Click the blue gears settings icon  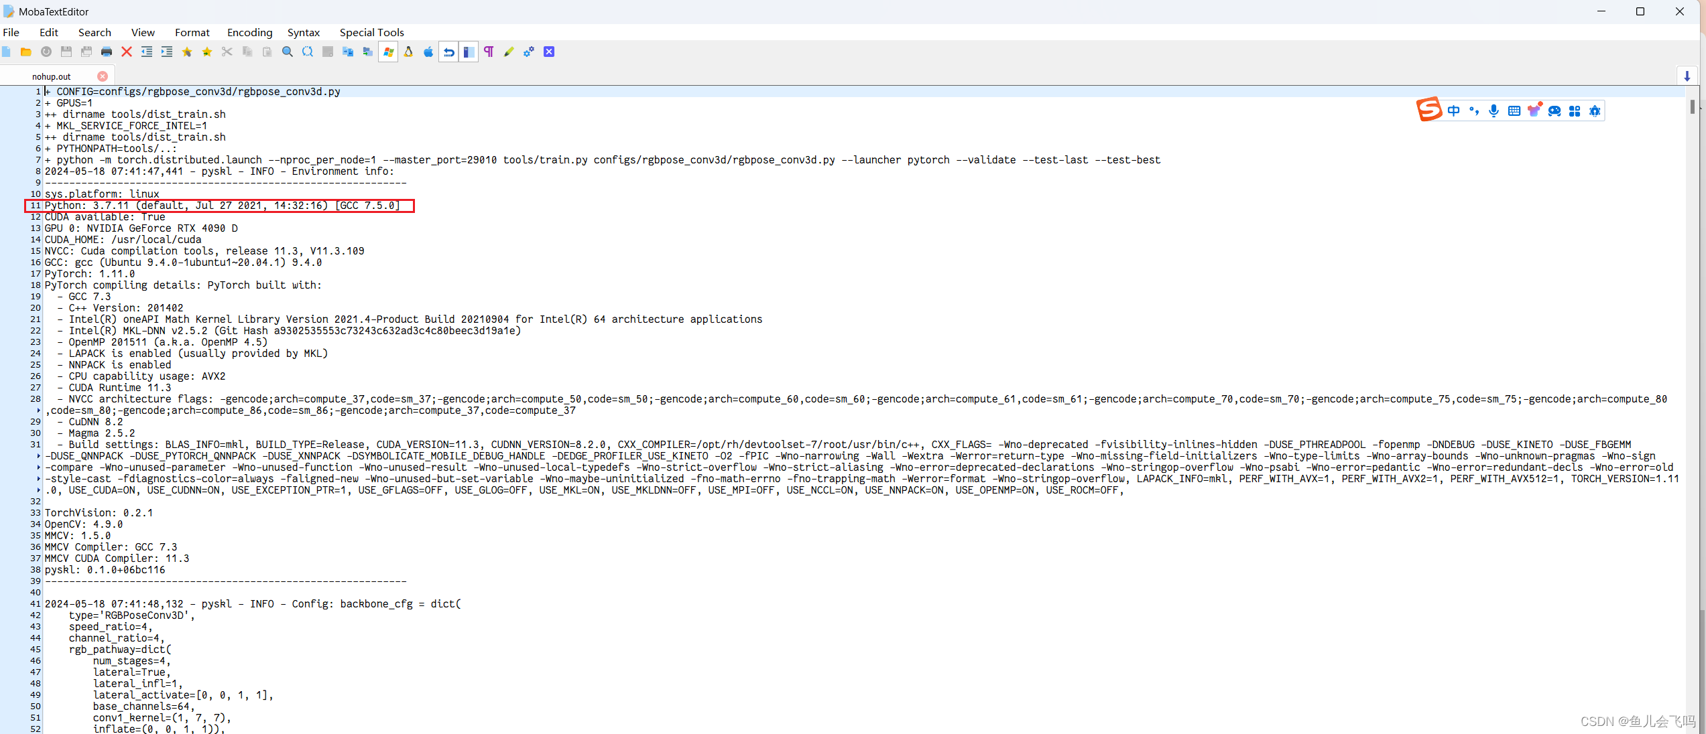[x=529, y=52]
